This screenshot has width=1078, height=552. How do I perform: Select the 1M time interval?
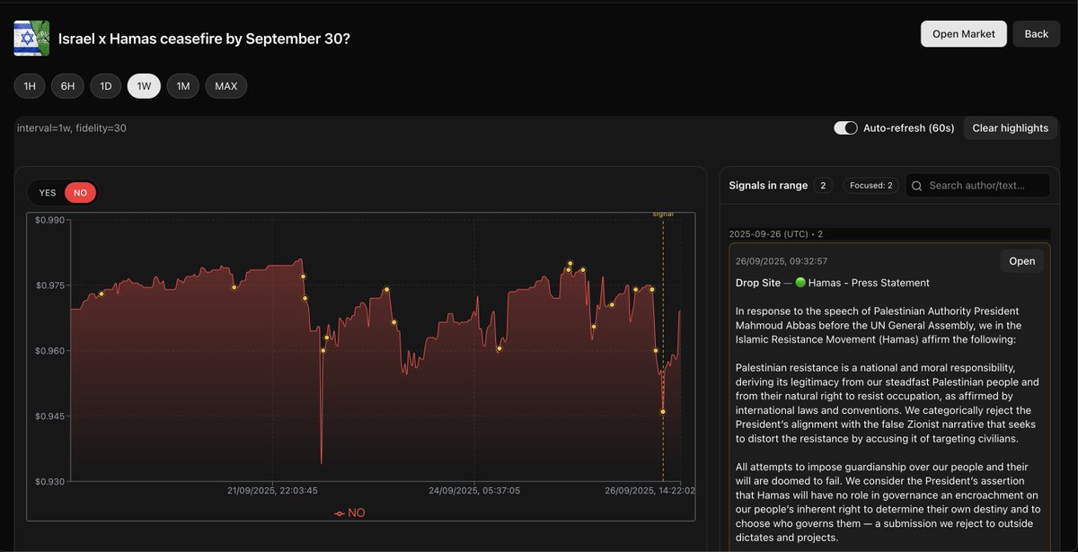[183, 86]
